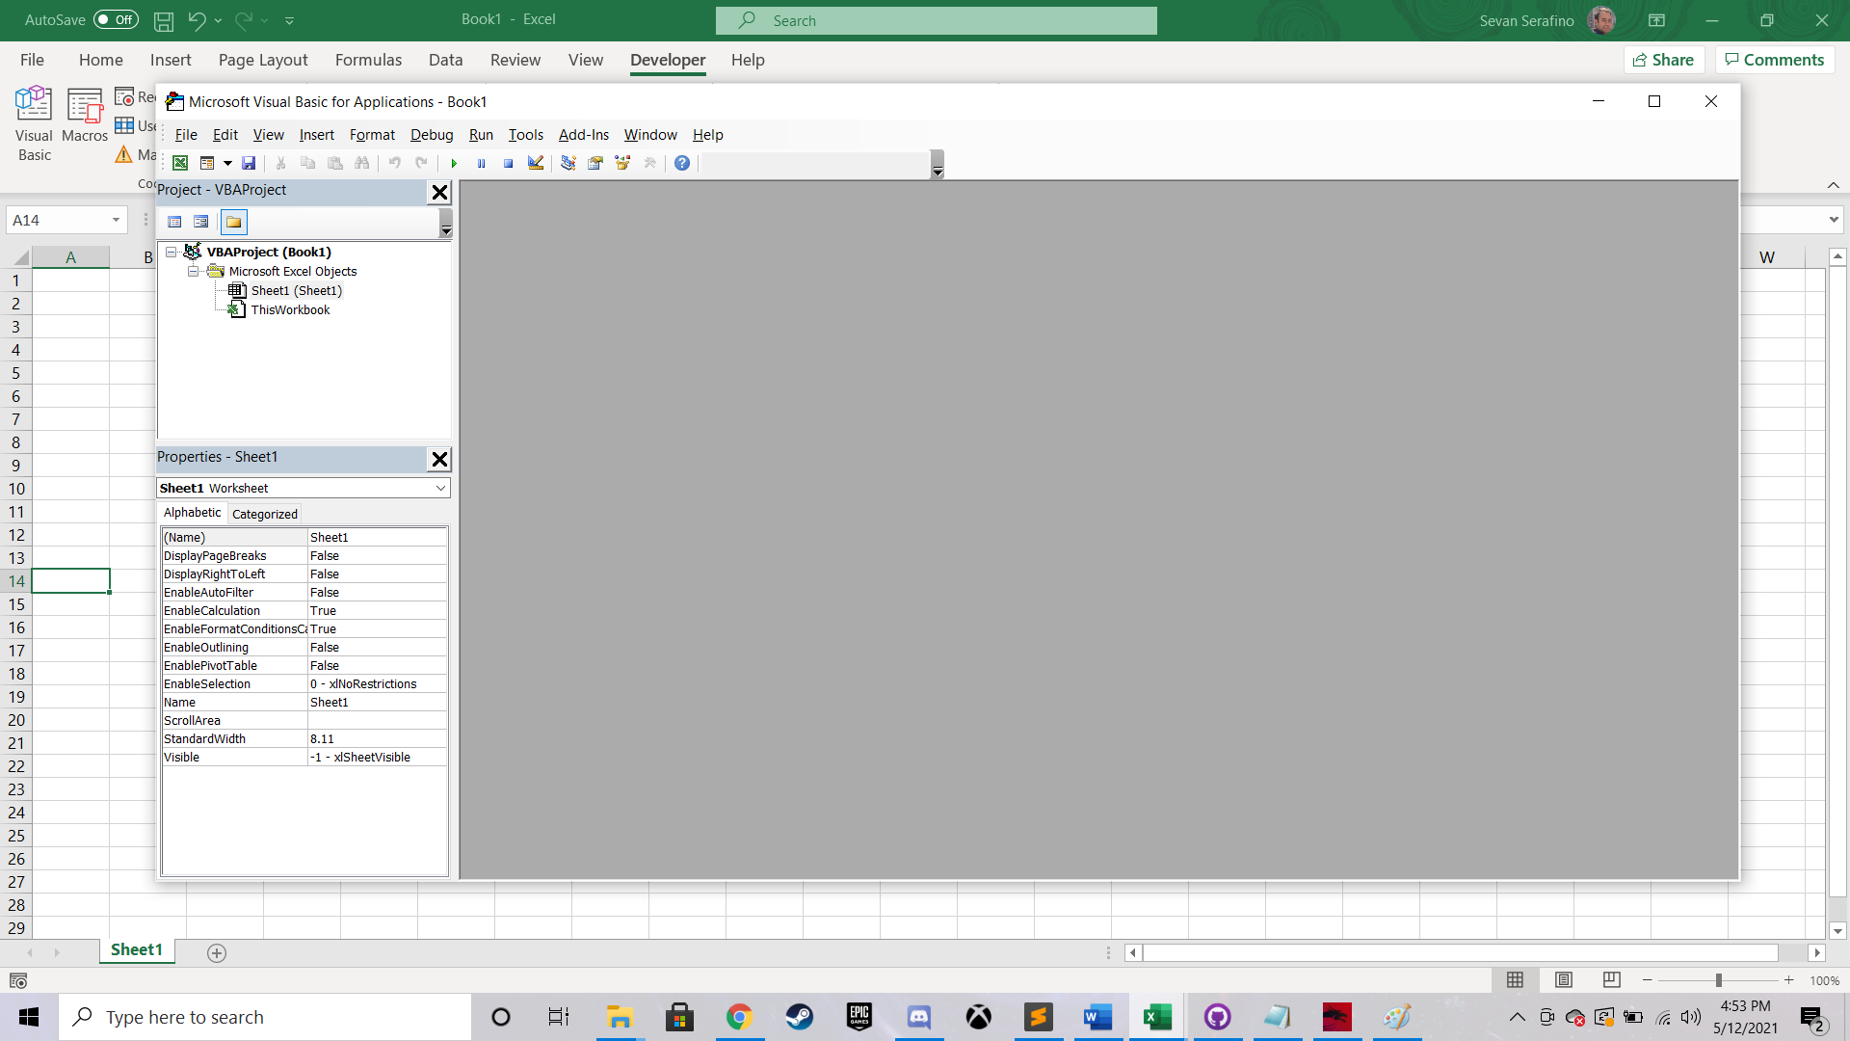The image size is (1850, 1041).
Task: Collapse the VBAProject (Book1) tree node
Action: tap(171, 252)
